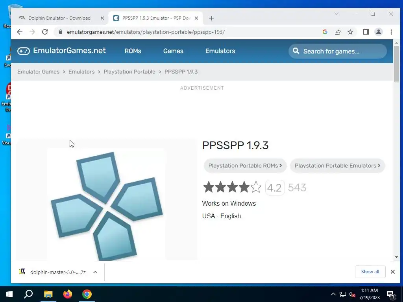Click the URL in the address bar
This screenshot has height=302, width=403.
coord(146,32)
